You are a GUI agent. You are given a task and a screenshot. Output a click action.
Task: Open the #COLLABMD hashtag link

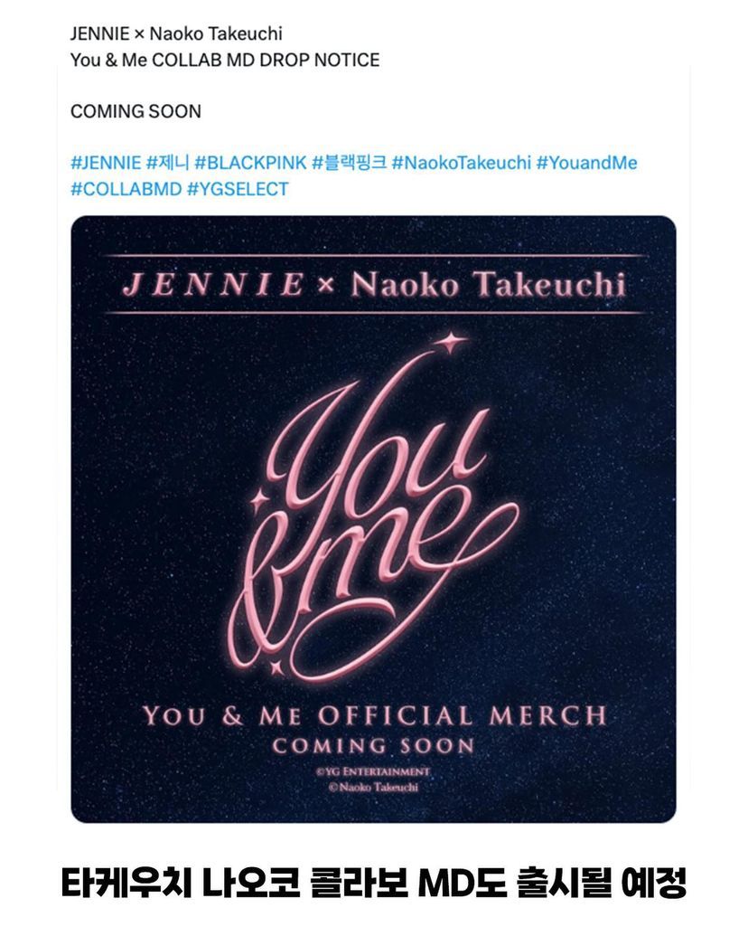click(x=126, y=189)
